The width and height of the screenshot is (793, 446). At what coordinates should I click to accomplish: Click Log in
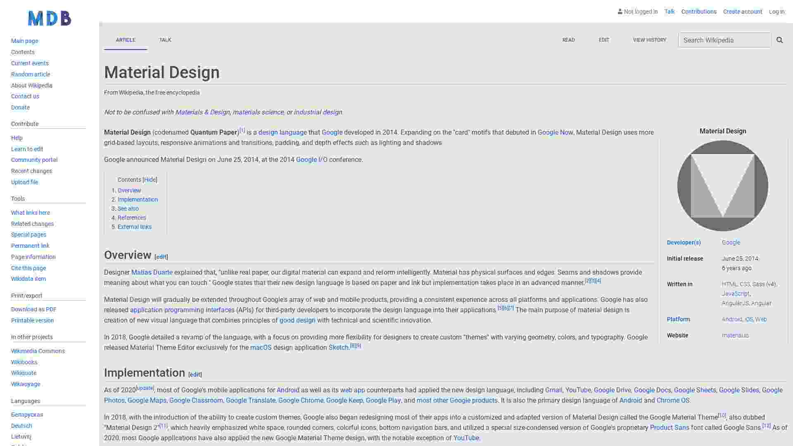click(776, 12)
